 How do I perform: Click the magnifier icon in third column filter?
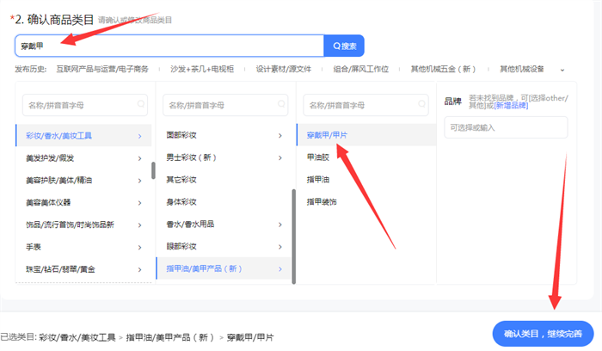[421, 105]
